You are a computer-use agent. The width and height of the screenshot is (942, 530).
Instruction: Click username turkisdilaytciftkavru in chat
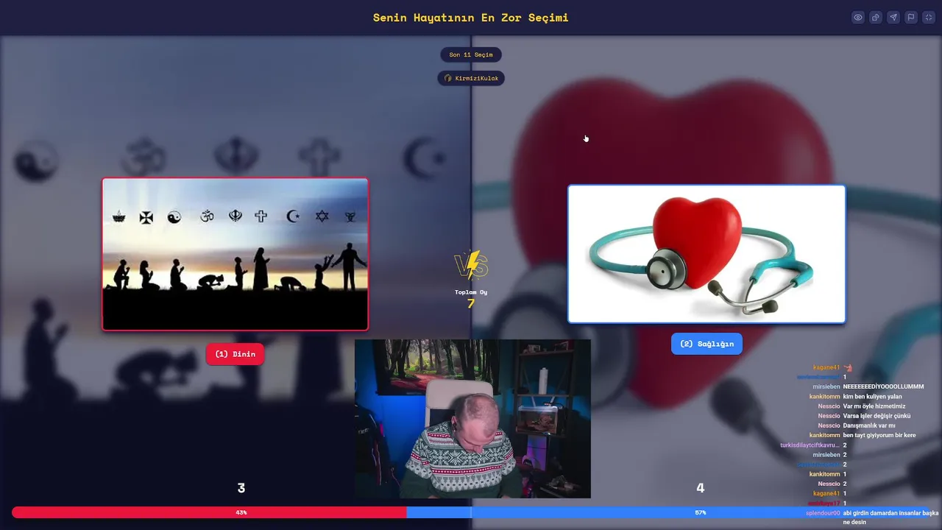tap(810, 445)
